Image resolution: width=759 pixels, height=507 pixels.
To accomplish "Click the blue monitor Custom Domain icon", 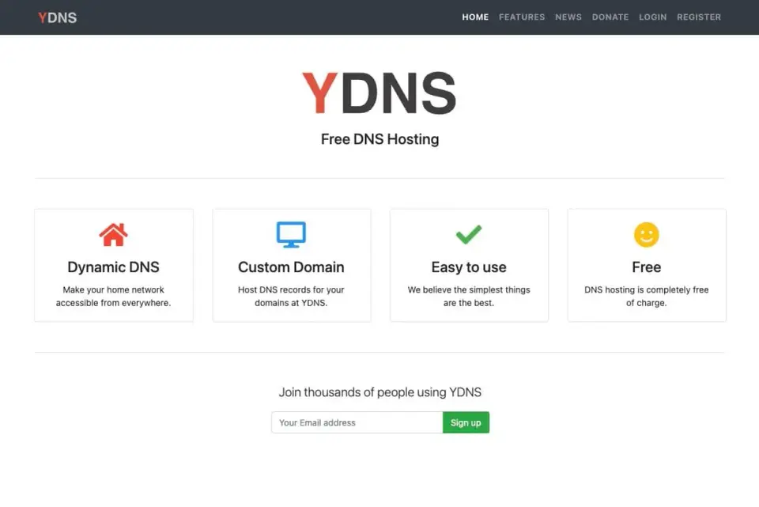I will click(291, 235).
